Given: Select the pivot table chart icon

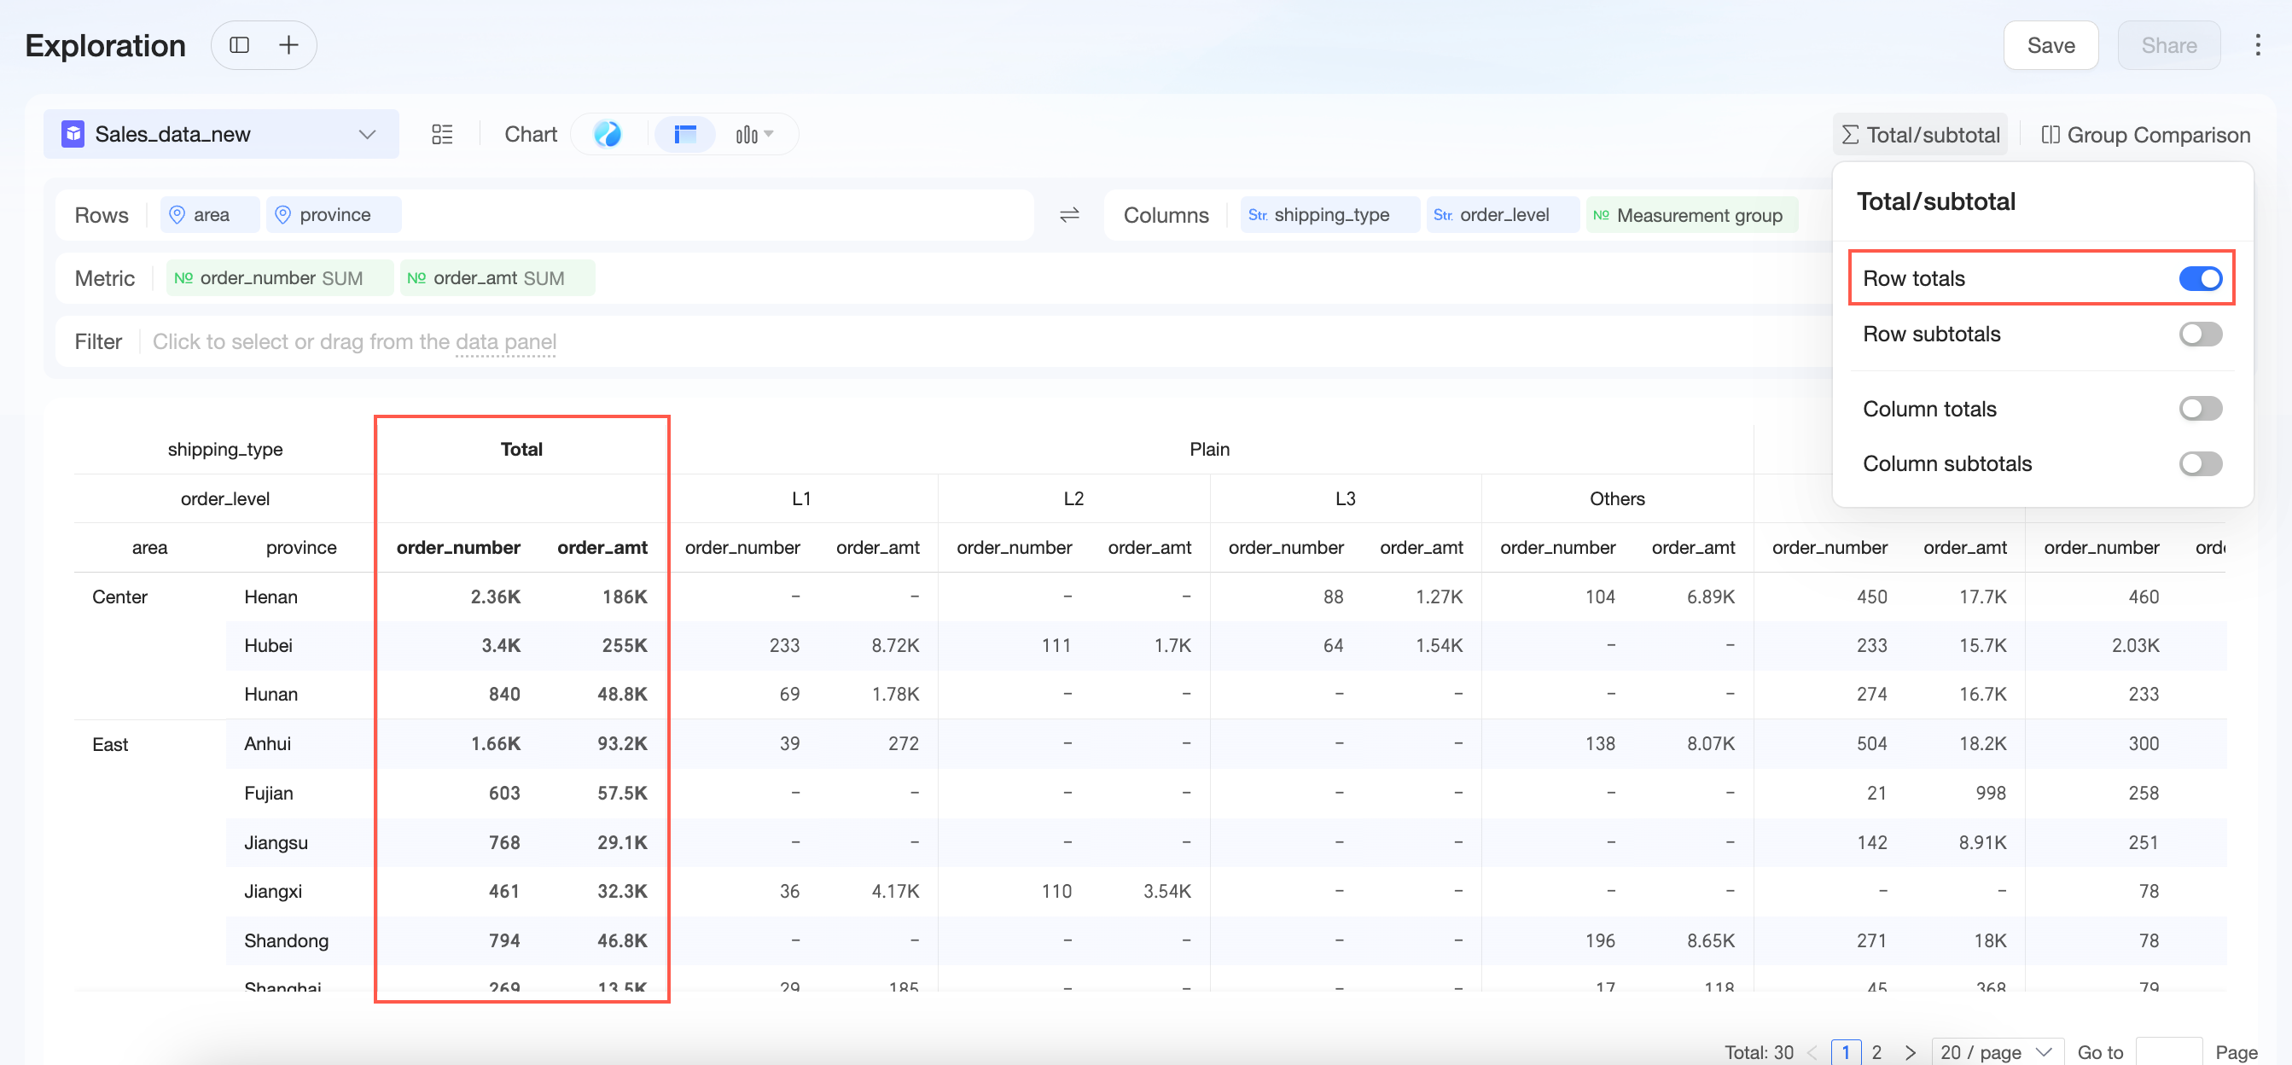Looking at the screenshot, I should coord(685,134).
